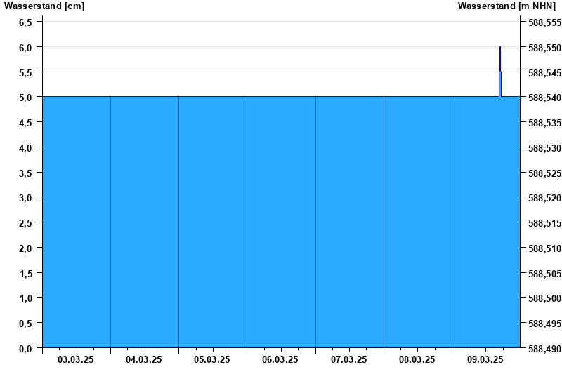Click the 6,0 value on left axis
Screen dimensions: 562x386
coord(25,47)
